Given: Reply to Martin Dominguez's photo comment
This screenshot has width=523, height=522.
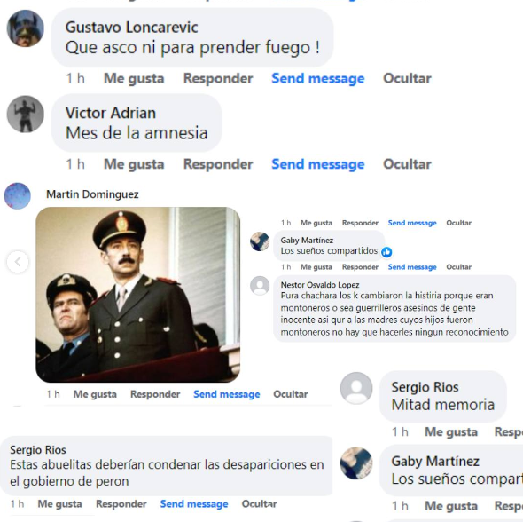Looking at the screenshot, I should tap(155, 394).
